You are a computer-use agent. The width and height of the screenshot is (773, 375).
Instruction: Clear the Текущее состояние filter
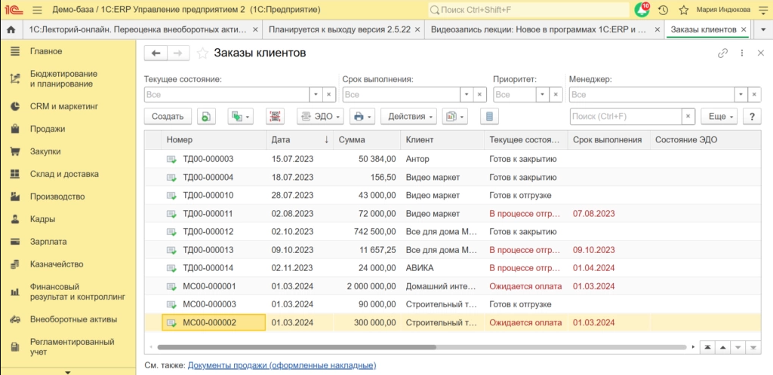329,94
